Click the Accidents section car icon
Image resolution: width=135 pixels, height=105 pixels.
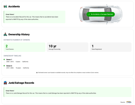(5, 6)
